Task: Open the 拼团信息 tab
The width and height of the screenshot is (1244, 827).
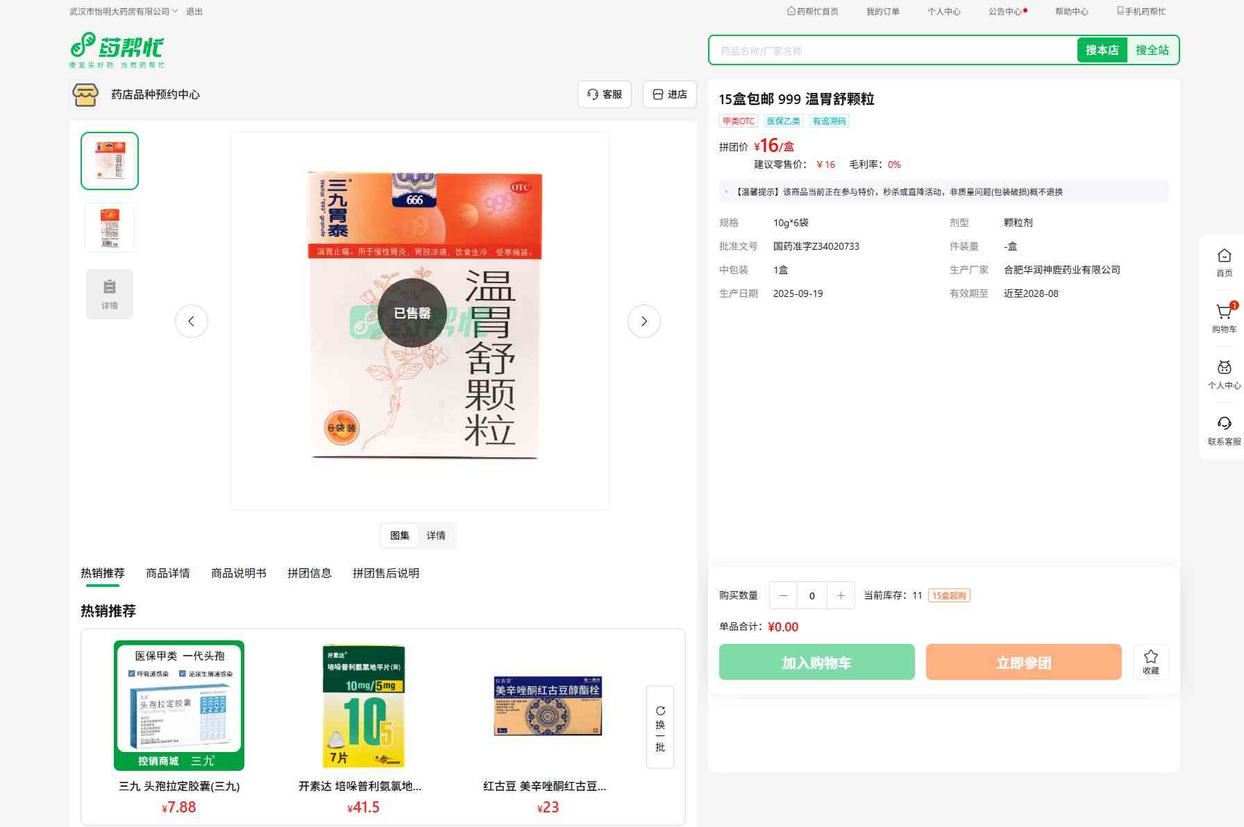Action: 310,573
